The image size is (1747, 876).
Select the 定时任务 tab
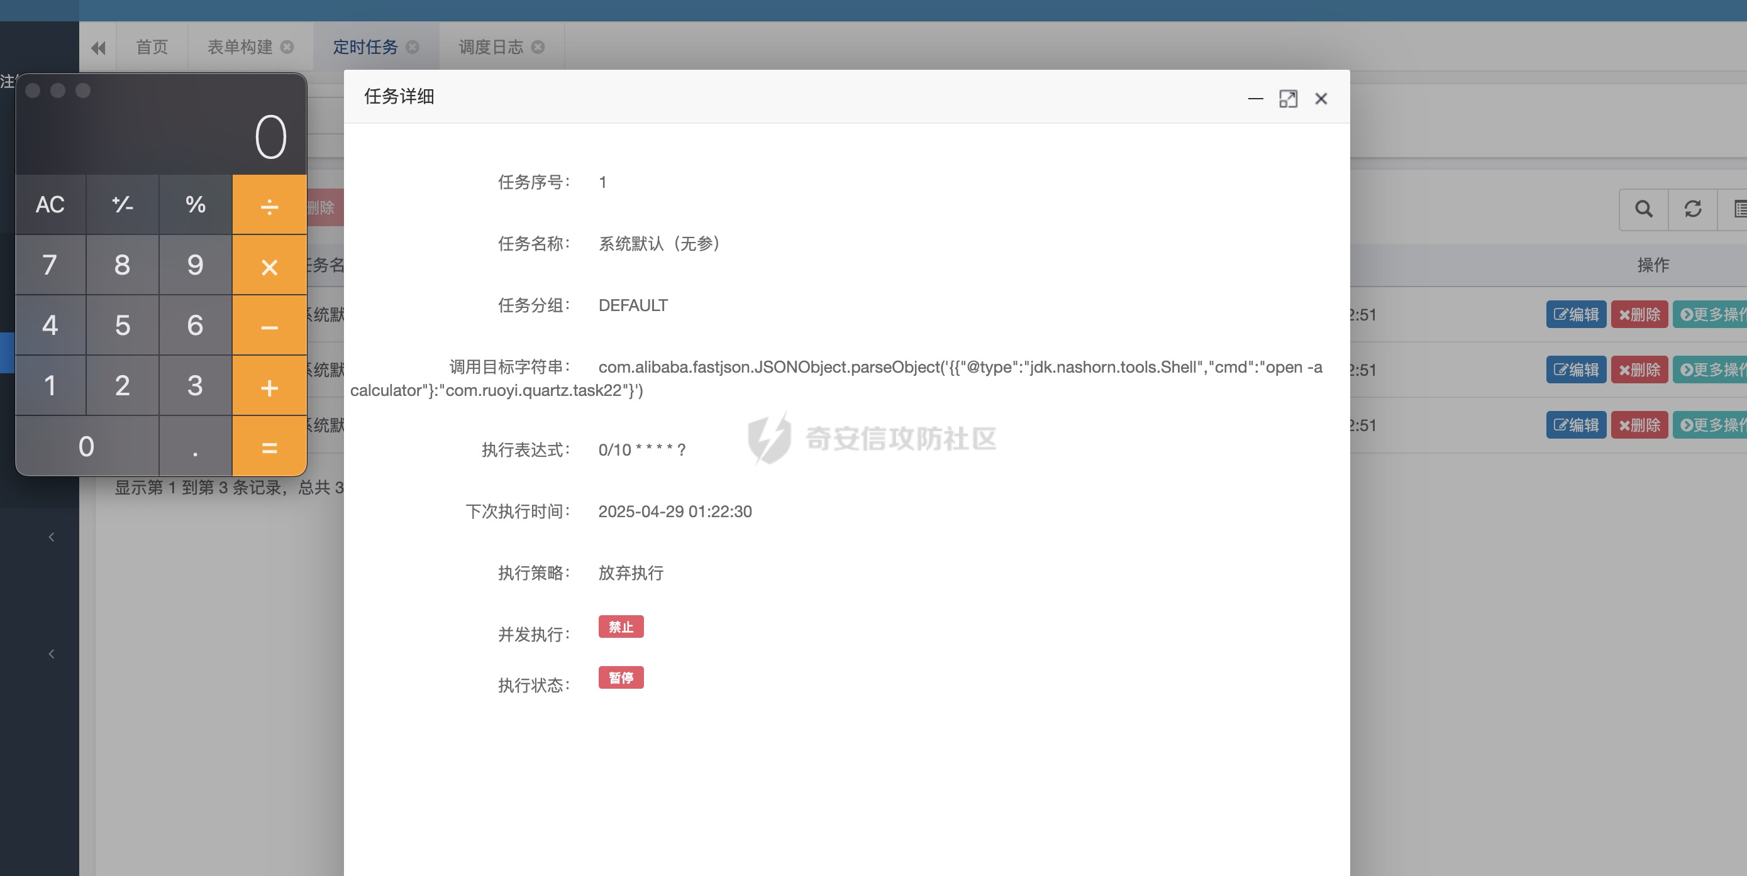coord(366,47)
